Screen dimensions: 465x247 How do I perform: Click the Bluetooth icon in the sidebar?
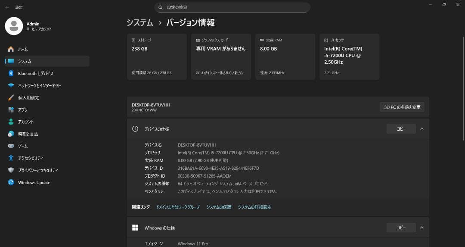[x=11, y=73]
